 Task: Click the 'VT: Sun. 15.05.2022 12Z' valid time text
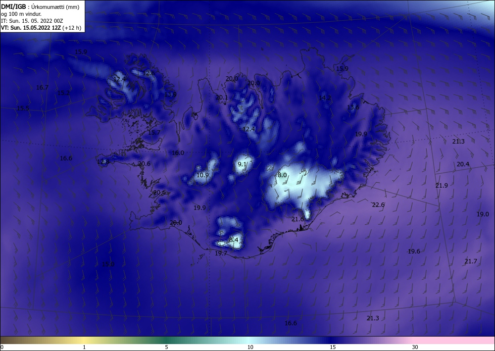click(31, 28)
